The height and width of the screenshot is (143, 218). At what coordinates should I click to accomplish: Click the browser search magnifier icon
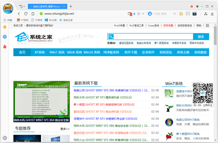coord(174,14)
